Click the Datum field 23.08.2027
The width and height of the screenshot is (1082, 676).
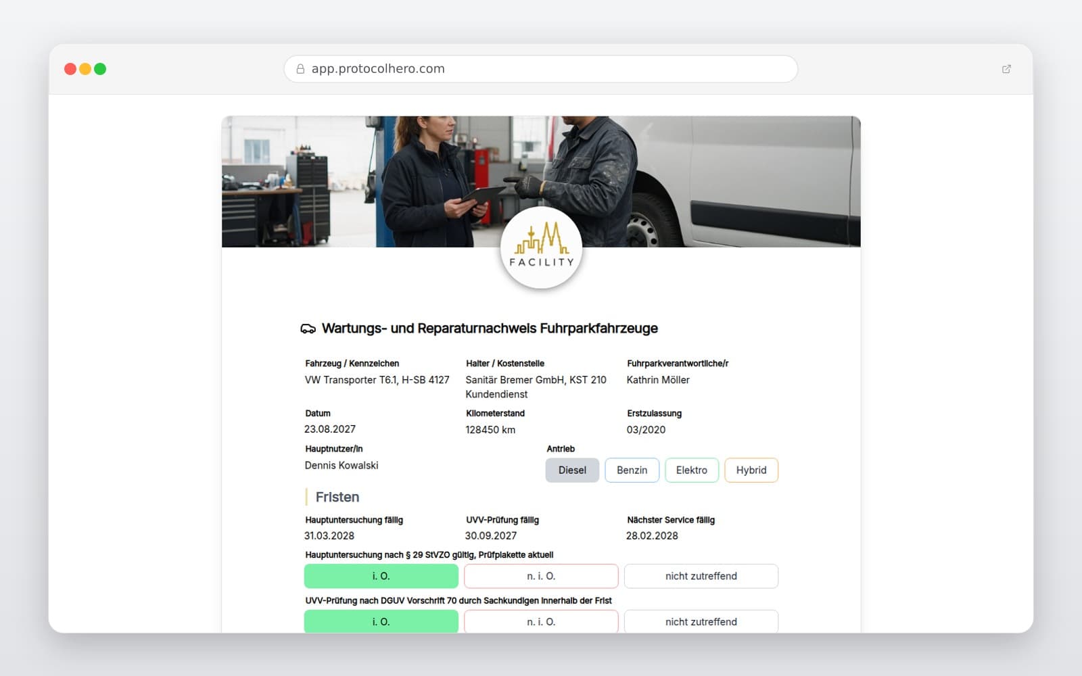click(330, 429)
